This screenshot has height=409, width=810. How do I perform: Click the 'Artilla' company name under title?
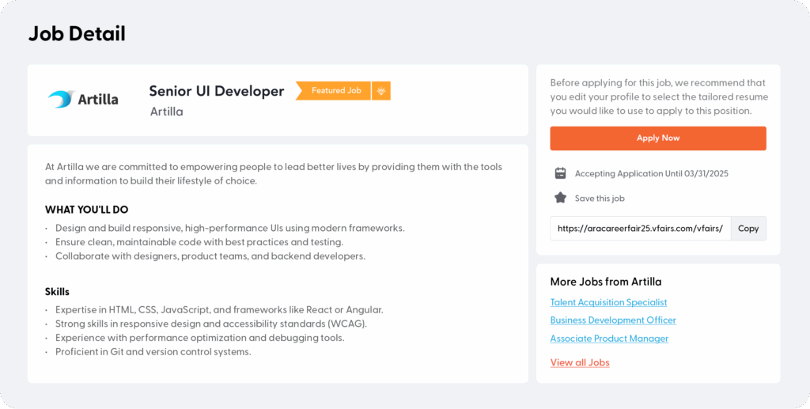pos(166,112)
